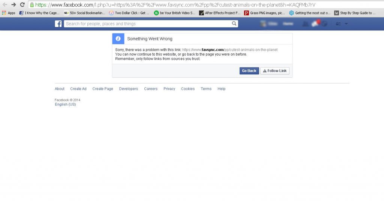Click the browser forward arrow
The width and height of the screenshot is (384, 202).
pyautogui.click(x=13, y=5)
